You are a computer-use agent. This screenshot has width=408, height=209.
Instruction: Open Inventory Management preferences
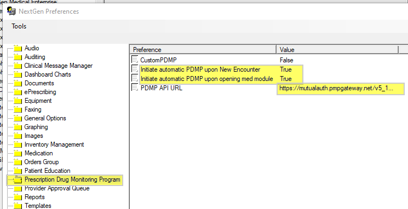tap(54, 144)
